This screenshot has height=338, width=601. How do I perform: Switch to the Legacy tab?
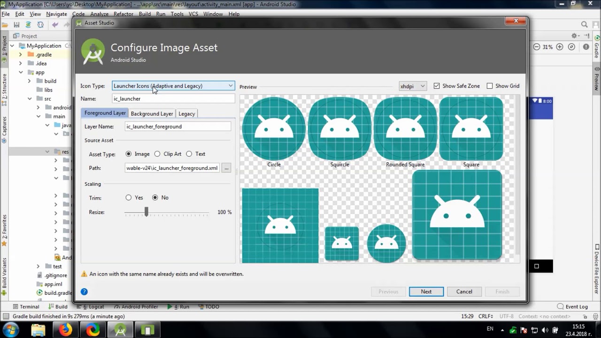(186, 114)
